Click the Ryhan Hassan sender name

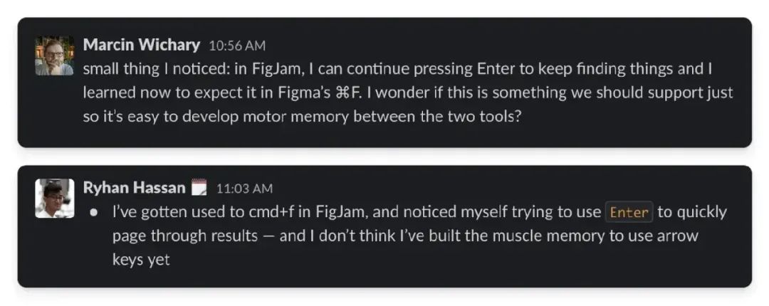pos(134,188)
